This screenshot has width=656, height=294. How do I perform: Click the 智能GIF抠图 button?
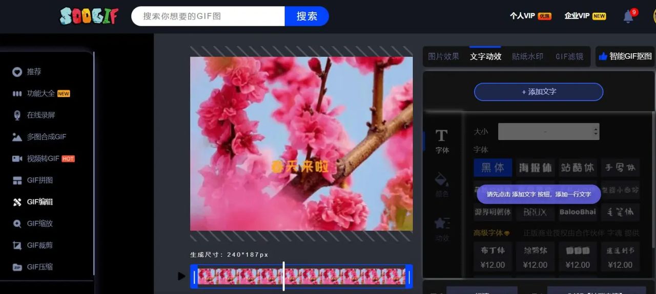click(625, 56)
